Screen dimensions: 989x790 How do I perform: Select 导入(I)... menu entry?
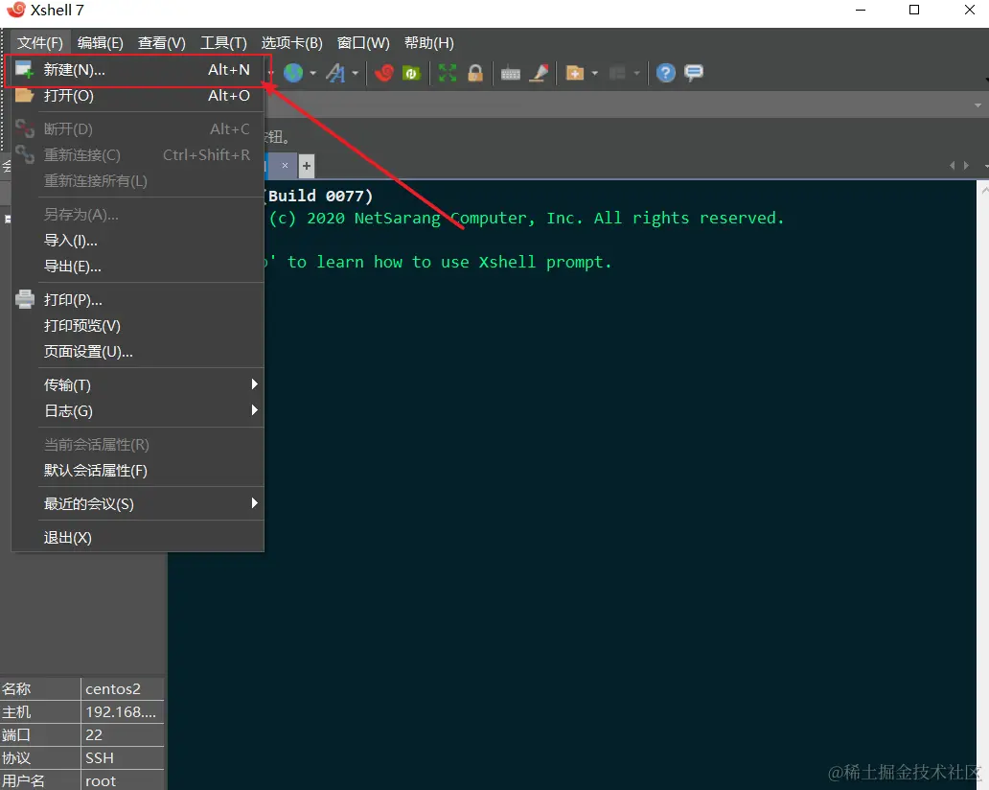coord(137,241)
